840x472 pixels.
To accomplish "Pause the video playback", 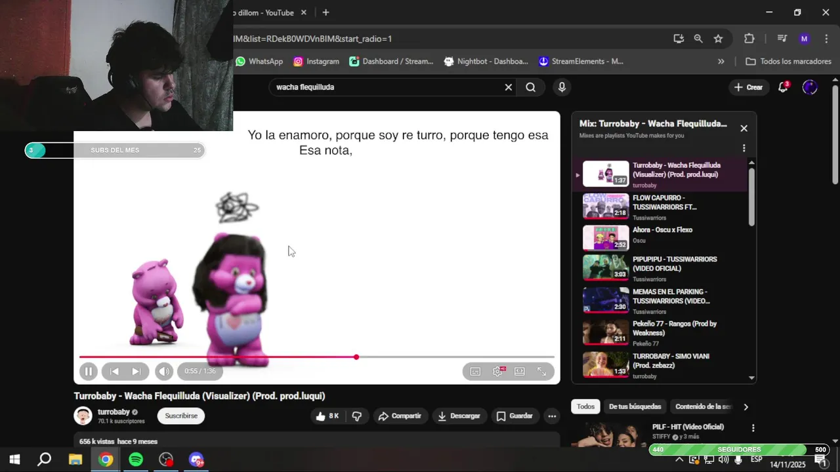I will (x=88, y=371).
